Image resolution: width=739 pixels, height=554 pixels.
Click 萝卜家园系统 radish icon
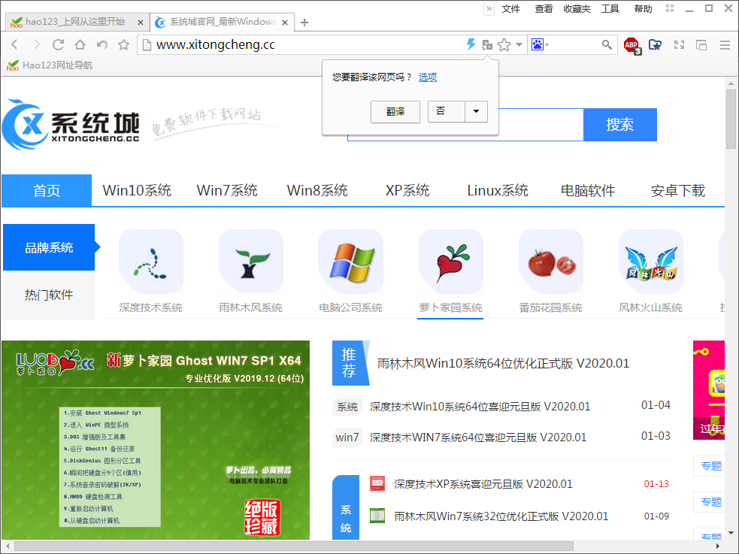click(451, 262)
